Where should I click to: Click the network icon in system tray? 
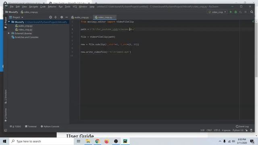coord(229,141)
